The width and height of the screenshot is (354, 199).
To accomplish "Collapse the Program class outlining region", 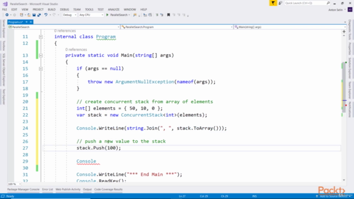I will click(x=40, y=37).
